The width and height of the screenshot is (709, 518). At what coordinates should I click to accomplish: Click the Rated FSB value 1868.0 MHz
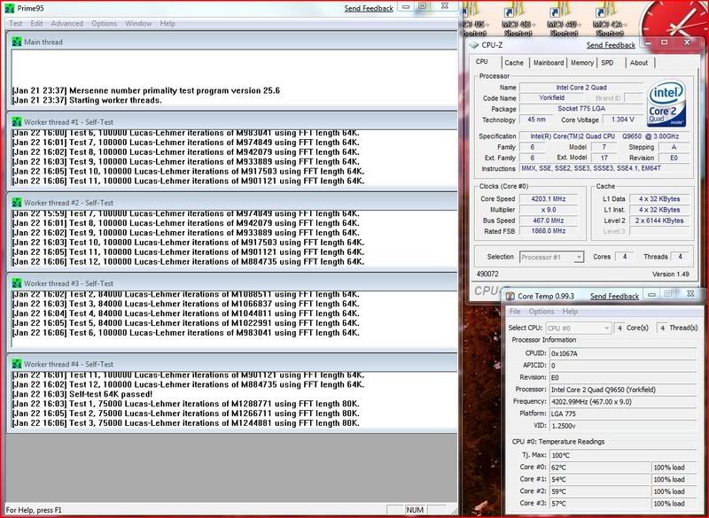(548, 231)
